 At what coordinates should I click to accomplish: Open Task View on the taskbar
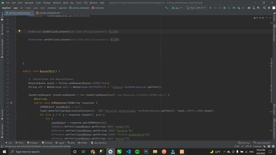(84, 152)
